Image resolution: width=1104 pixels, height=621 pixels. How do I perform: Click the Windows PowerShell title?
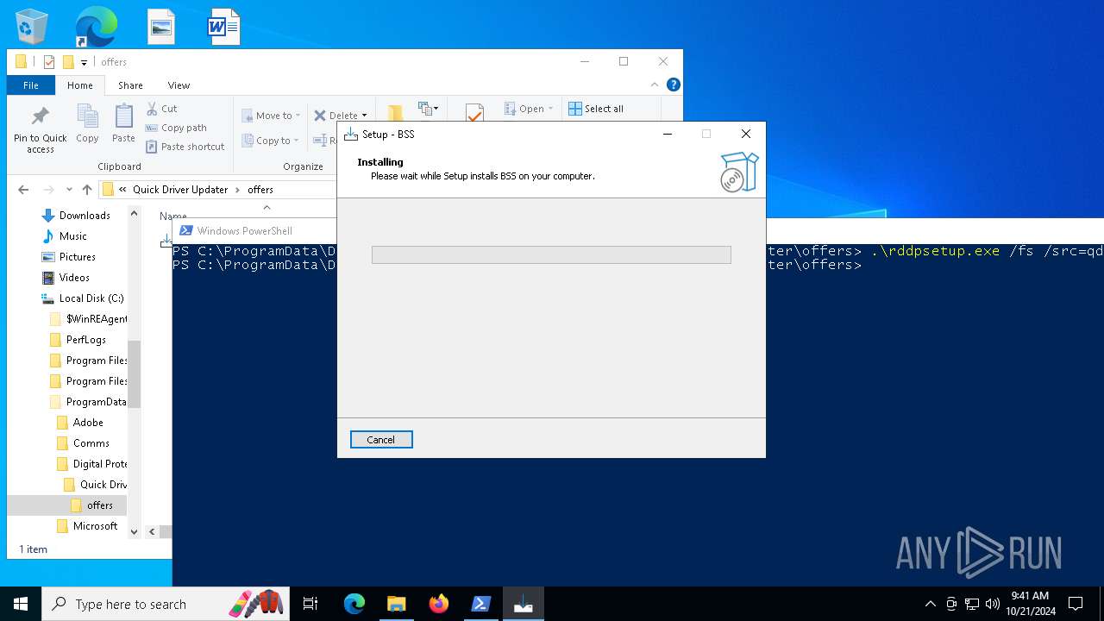[x=244, y=231]
